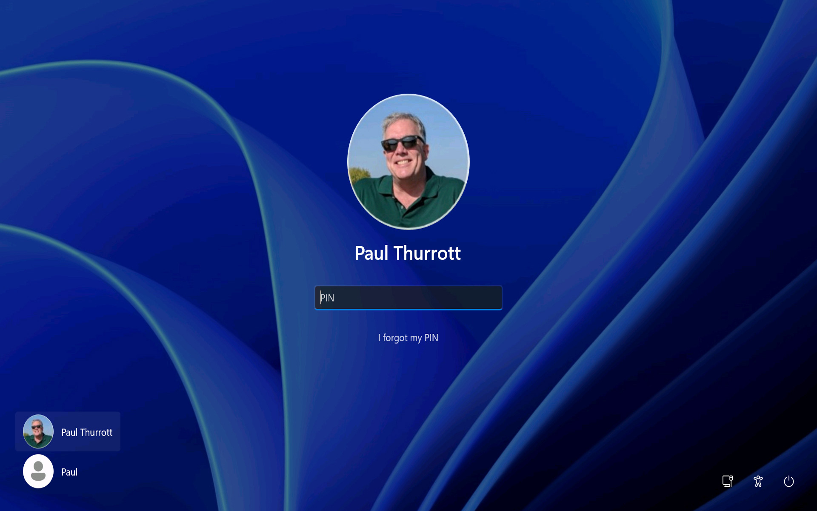The height and width of the screenshot is (511, 817).
Task: Click the 'Paul Thurrott' name heading
Action: tap(408, 253)
